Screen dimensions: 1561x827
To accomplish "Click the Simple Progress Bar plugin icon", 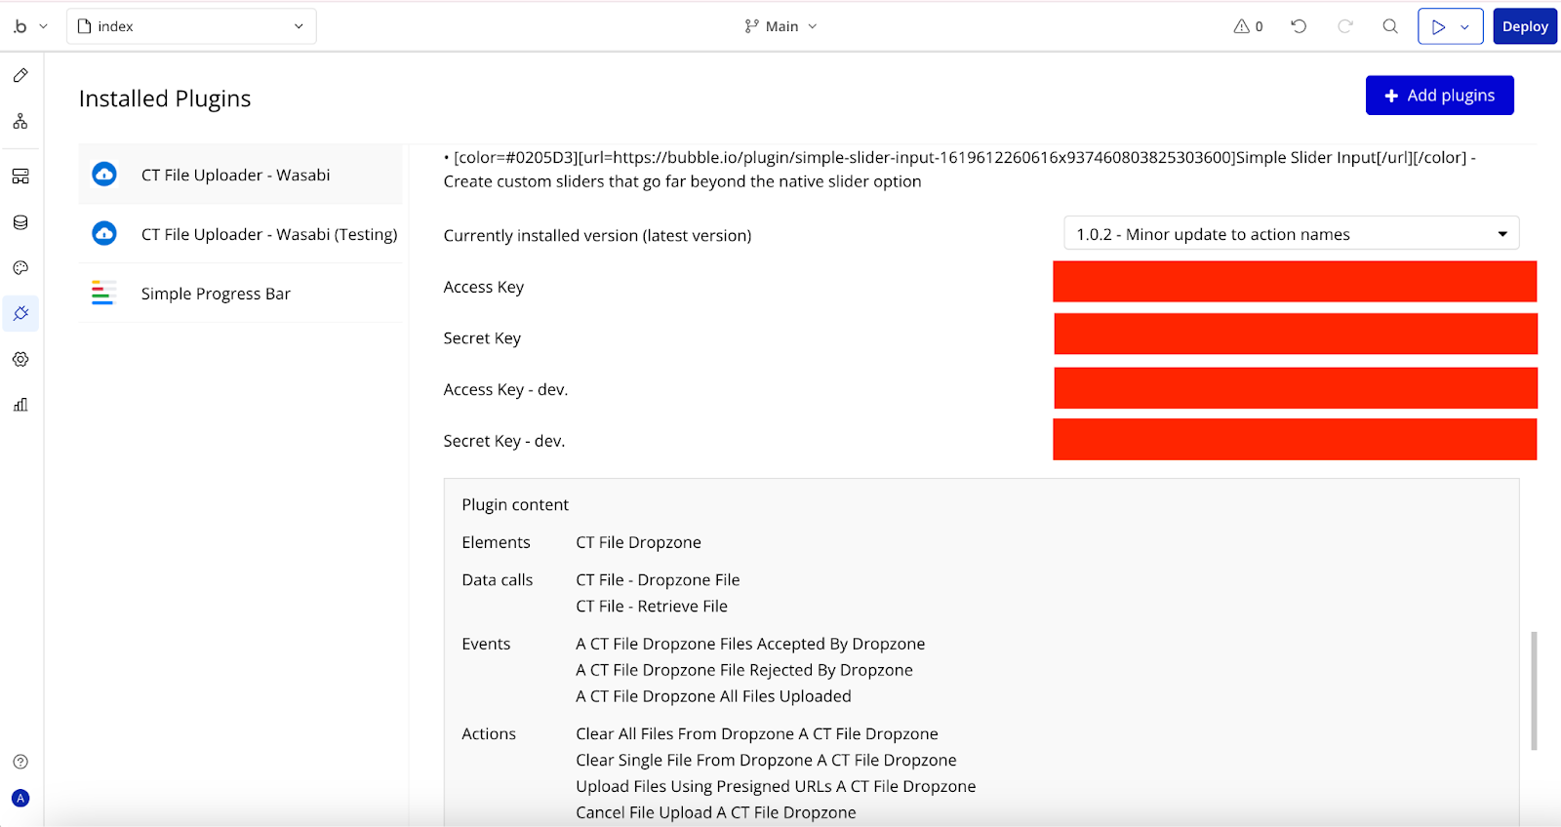I will click(104, 293).
